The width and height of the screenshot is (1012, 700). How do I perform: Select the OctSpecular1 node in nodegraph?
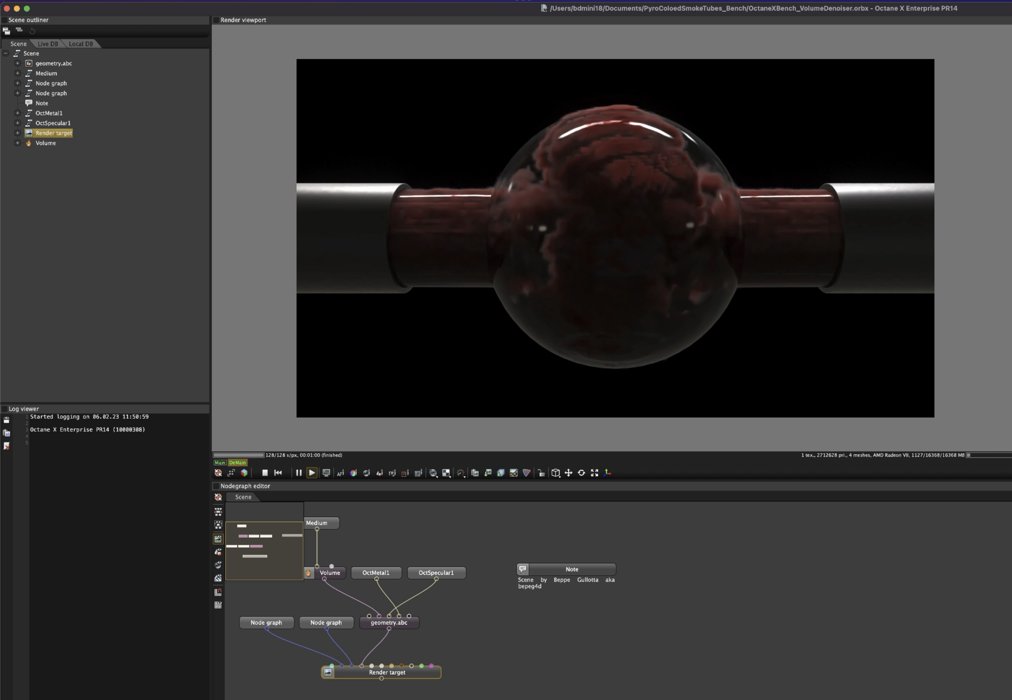(x=436, y=573)
